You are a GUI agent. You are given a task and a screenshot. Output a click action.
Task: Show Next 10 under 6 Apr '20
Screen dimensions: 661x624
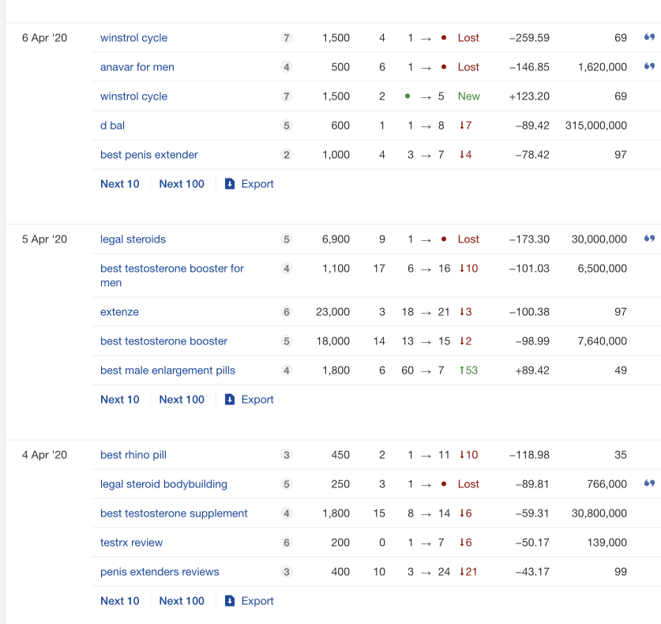(x=120, y=184)
